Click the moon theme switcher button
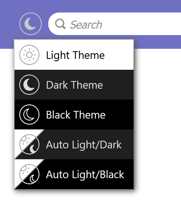 31,24
